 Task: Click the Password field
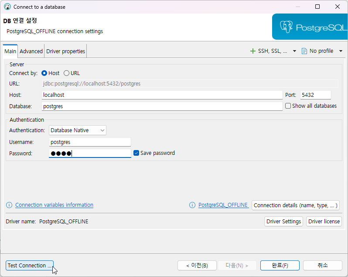pyautogui.click(x=90, y=154)
